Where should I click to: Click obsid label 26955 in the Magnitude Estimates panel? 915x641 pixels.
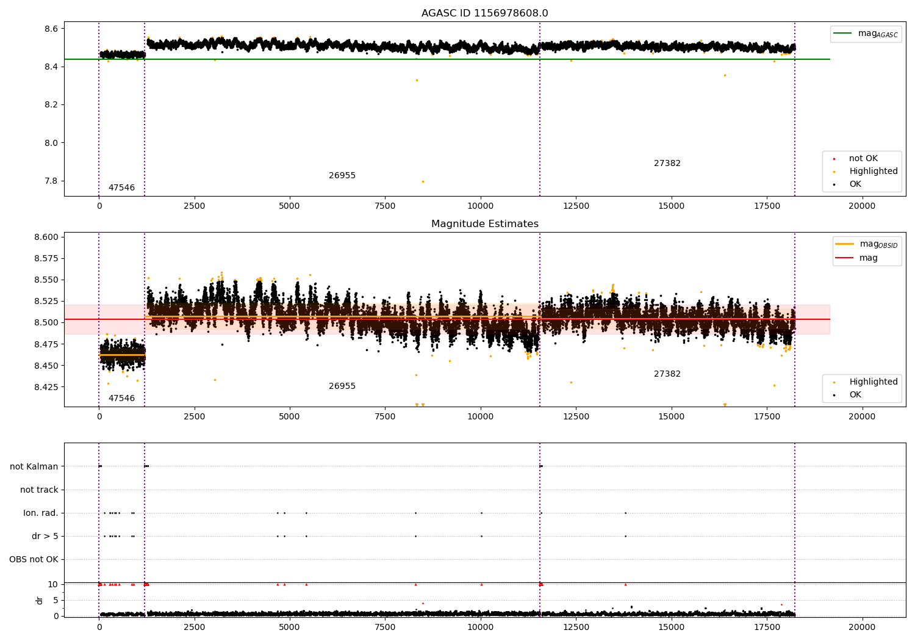click(x=342, y=386)
